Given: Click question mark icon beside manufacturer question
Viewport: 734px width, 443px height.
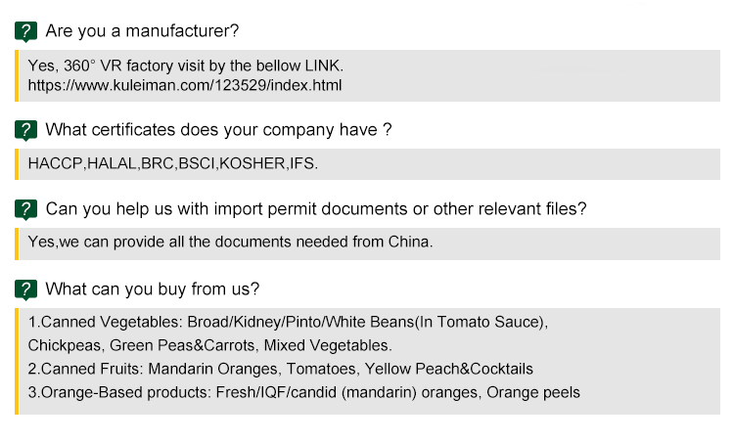Looking at the screenshot, I should pos(26,31).
